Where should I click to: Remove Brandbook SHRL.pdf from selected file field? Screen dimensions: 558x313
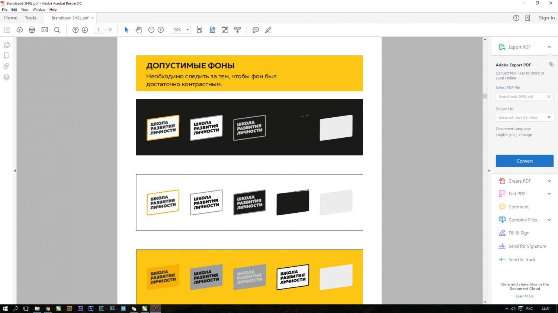549,97
